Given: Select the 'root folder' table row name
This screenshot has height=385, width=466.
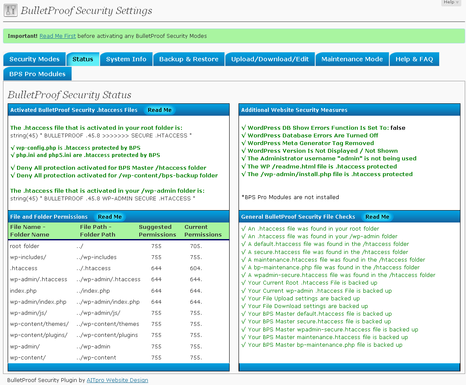Looking at the screenshot, I should 24,246.
